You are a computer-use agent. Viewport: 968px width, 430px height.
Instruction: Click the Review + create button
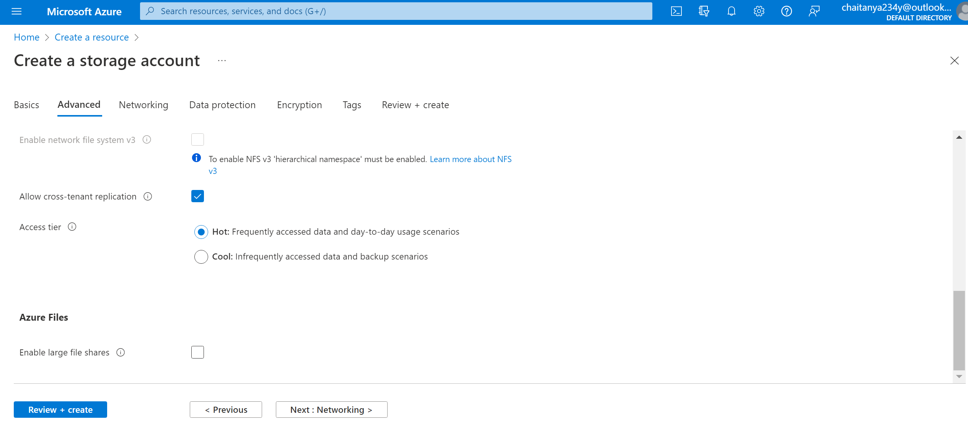[x=60, y=409]
